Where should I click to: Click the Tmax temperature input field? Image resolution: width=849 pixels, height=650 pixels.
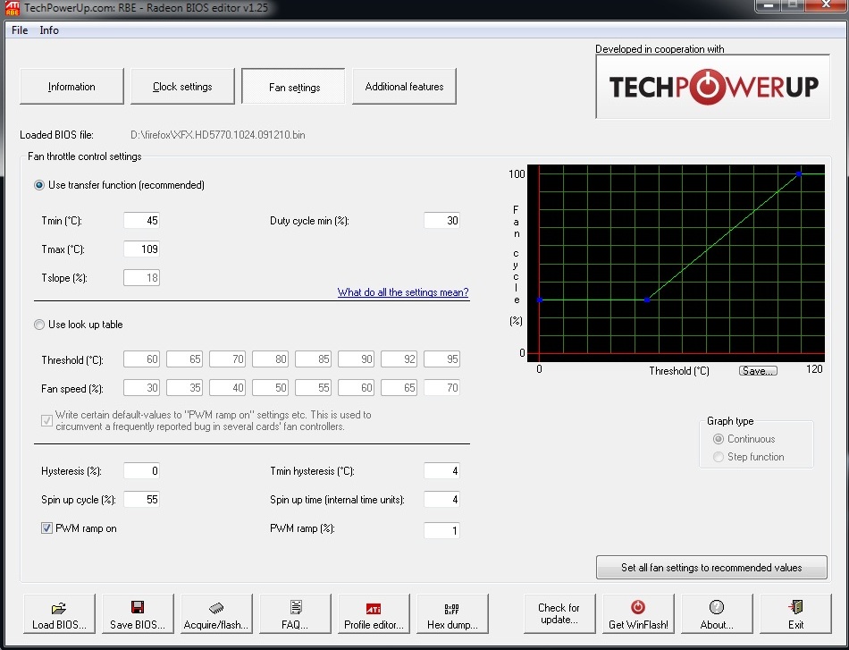click(141, 249)
